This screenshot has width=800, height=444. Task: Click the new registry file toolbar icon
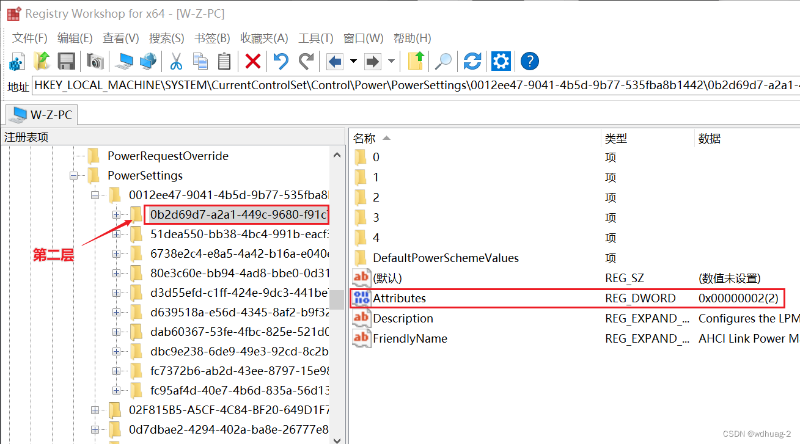coord(17,61)
